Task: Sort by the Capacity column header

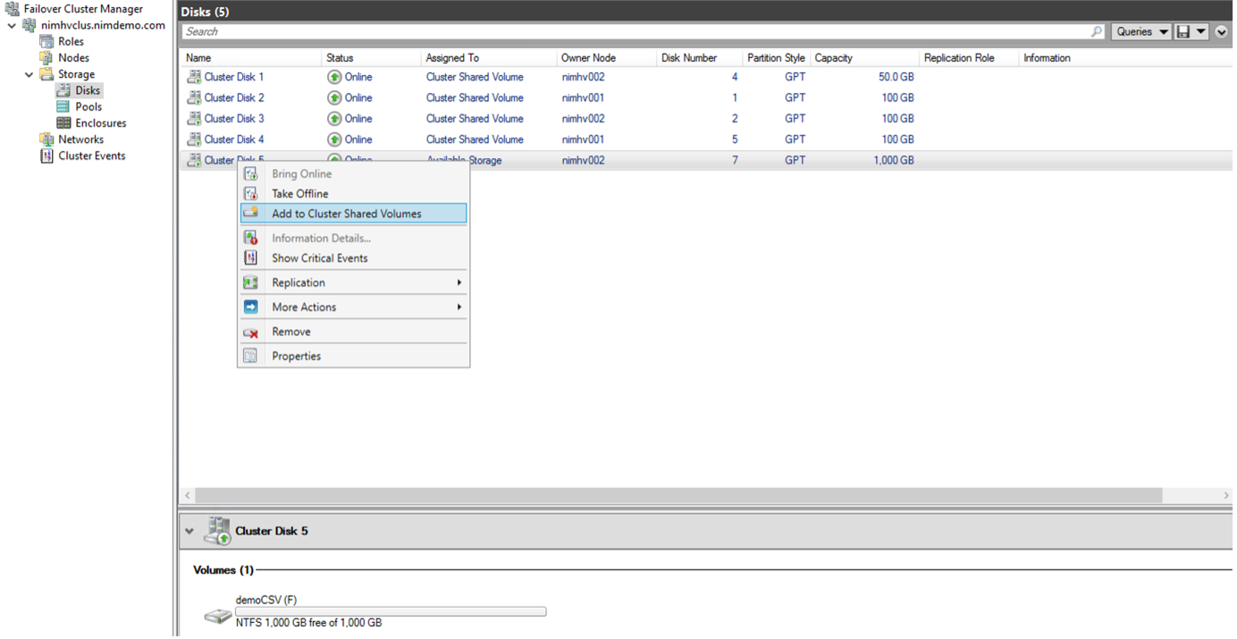Action: [833, 58]
